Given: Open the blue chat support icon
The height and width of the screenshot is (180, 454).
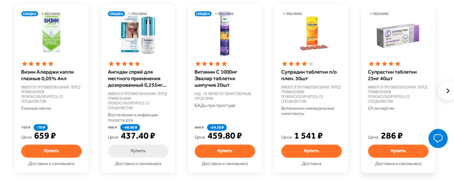Looking at the screenshot, I should (438, 138).
